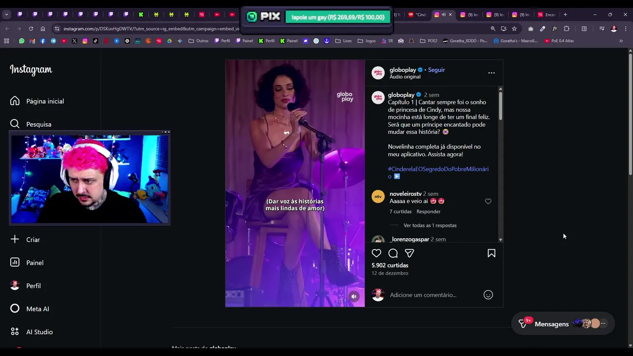633x356 pixels.
Task: Open the site information icon in address bar
Action: pyautogui.click(x=57, y=29)
